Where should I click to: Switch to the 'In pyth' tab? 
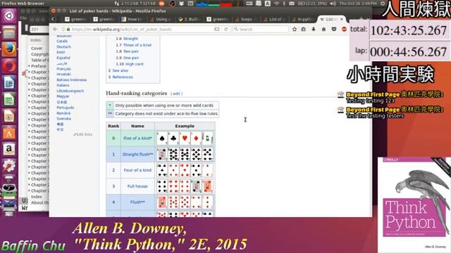(303, 19)
